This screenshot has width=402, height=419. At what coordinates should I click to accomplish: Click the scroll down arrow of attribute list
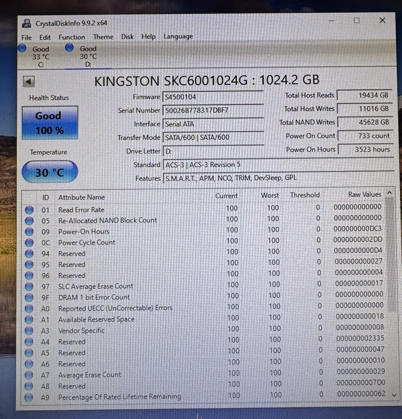point(394,395)
